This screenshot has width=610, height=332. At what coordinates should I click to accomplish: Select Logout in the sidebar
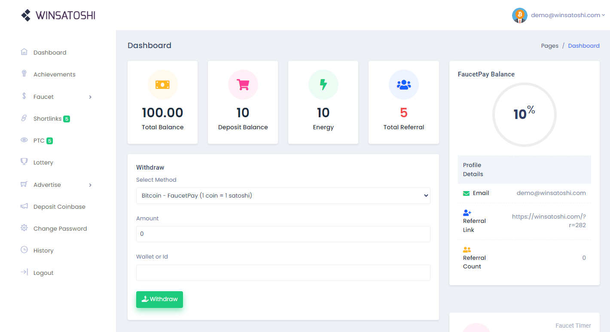(x=43, y=273)
